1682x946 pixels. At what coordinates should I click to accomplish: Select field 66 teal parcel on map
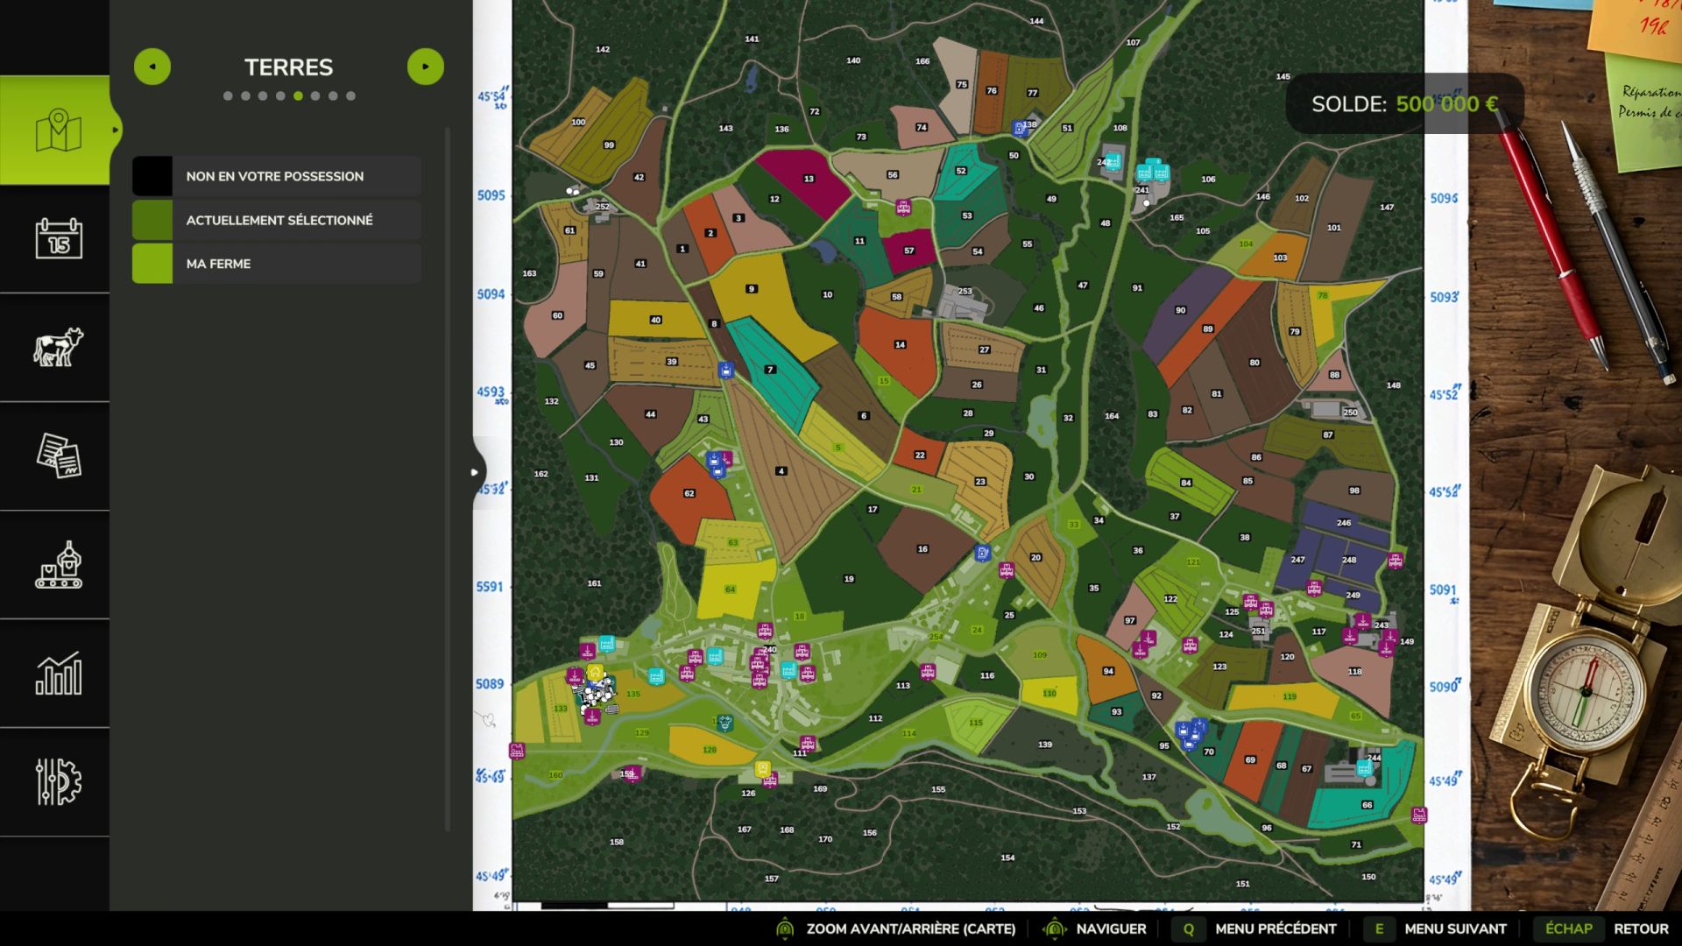[x=1367, y=804]
